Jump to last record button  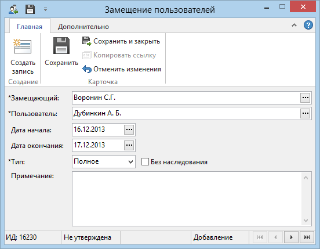[307, 237]
